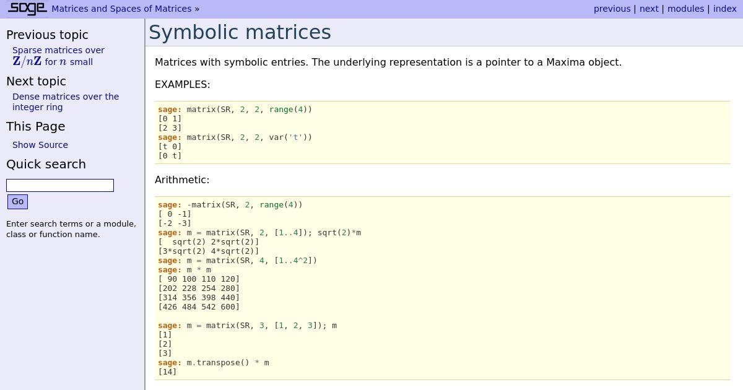Click the Previous topic sidebar heading
Image resolution: width=743 pixels, height=390 pixels.
click(x=47, y=35)
